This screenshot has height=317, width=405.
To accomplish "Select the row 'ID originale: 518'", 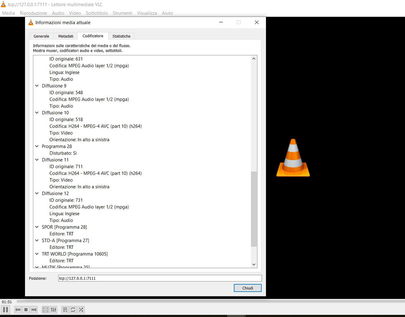I will [x=66, y=119].
